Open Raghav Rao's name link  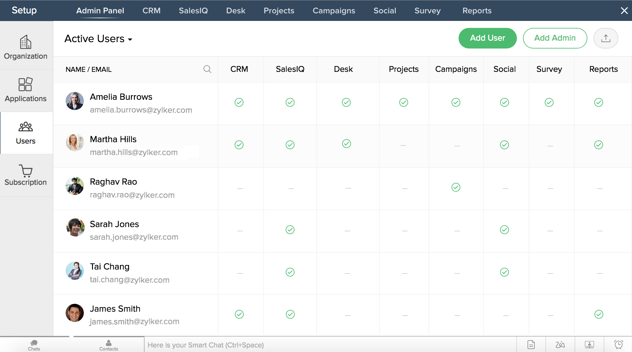coord(113,182)
